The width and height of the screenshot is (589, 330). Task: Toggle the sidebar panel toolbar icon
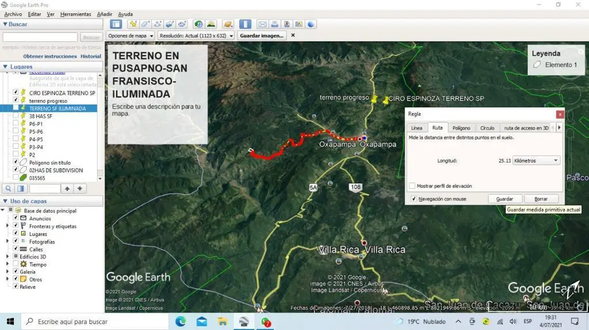(116, 24)
